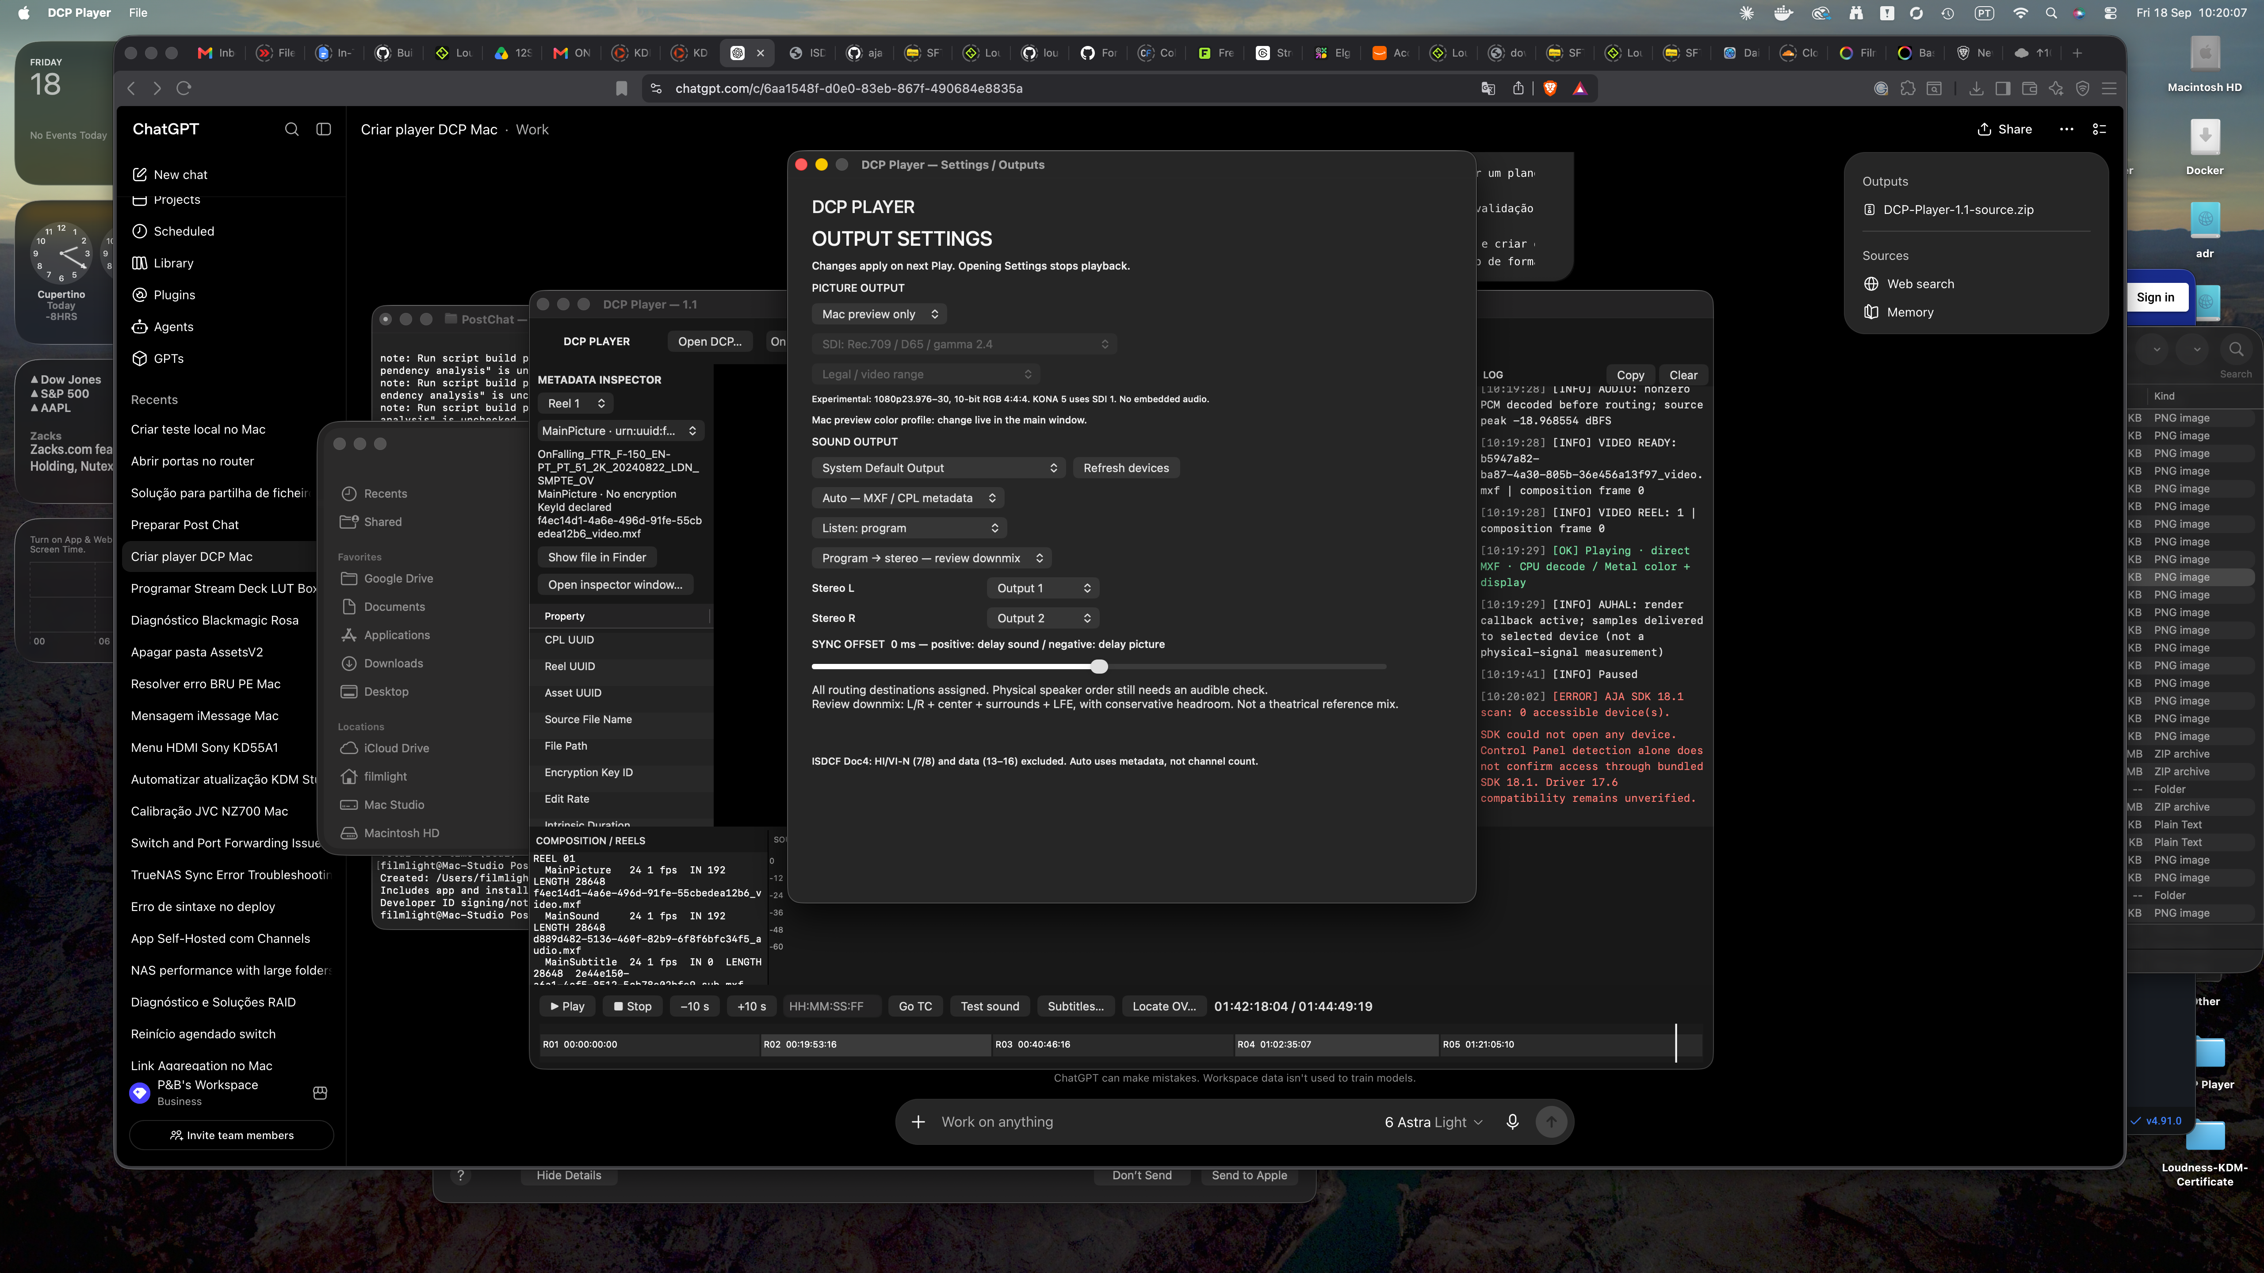
Task: Open browser extensions puzzle icon
Action: tap(1907, 88)
